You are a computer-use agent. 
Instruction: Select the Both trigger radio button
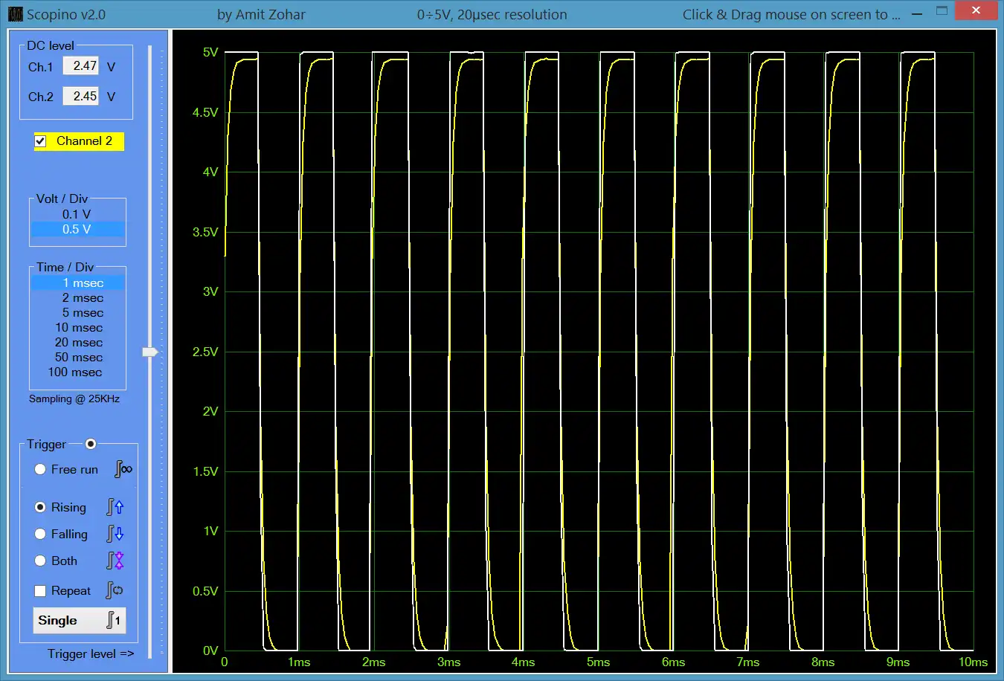(40, 561)
